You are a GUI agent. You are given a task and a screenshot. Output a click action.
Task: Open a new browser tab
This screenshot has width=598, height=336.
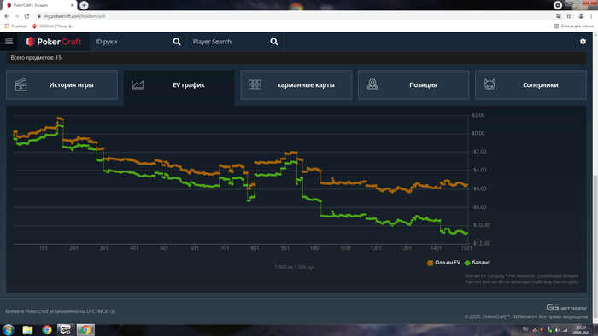pos(84,5)
